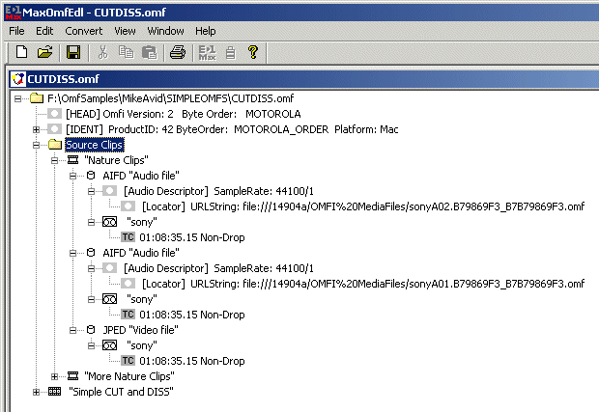Collapse the JPED "Video file" node
The height and width of the screenshot is (412, 599).
73,330
